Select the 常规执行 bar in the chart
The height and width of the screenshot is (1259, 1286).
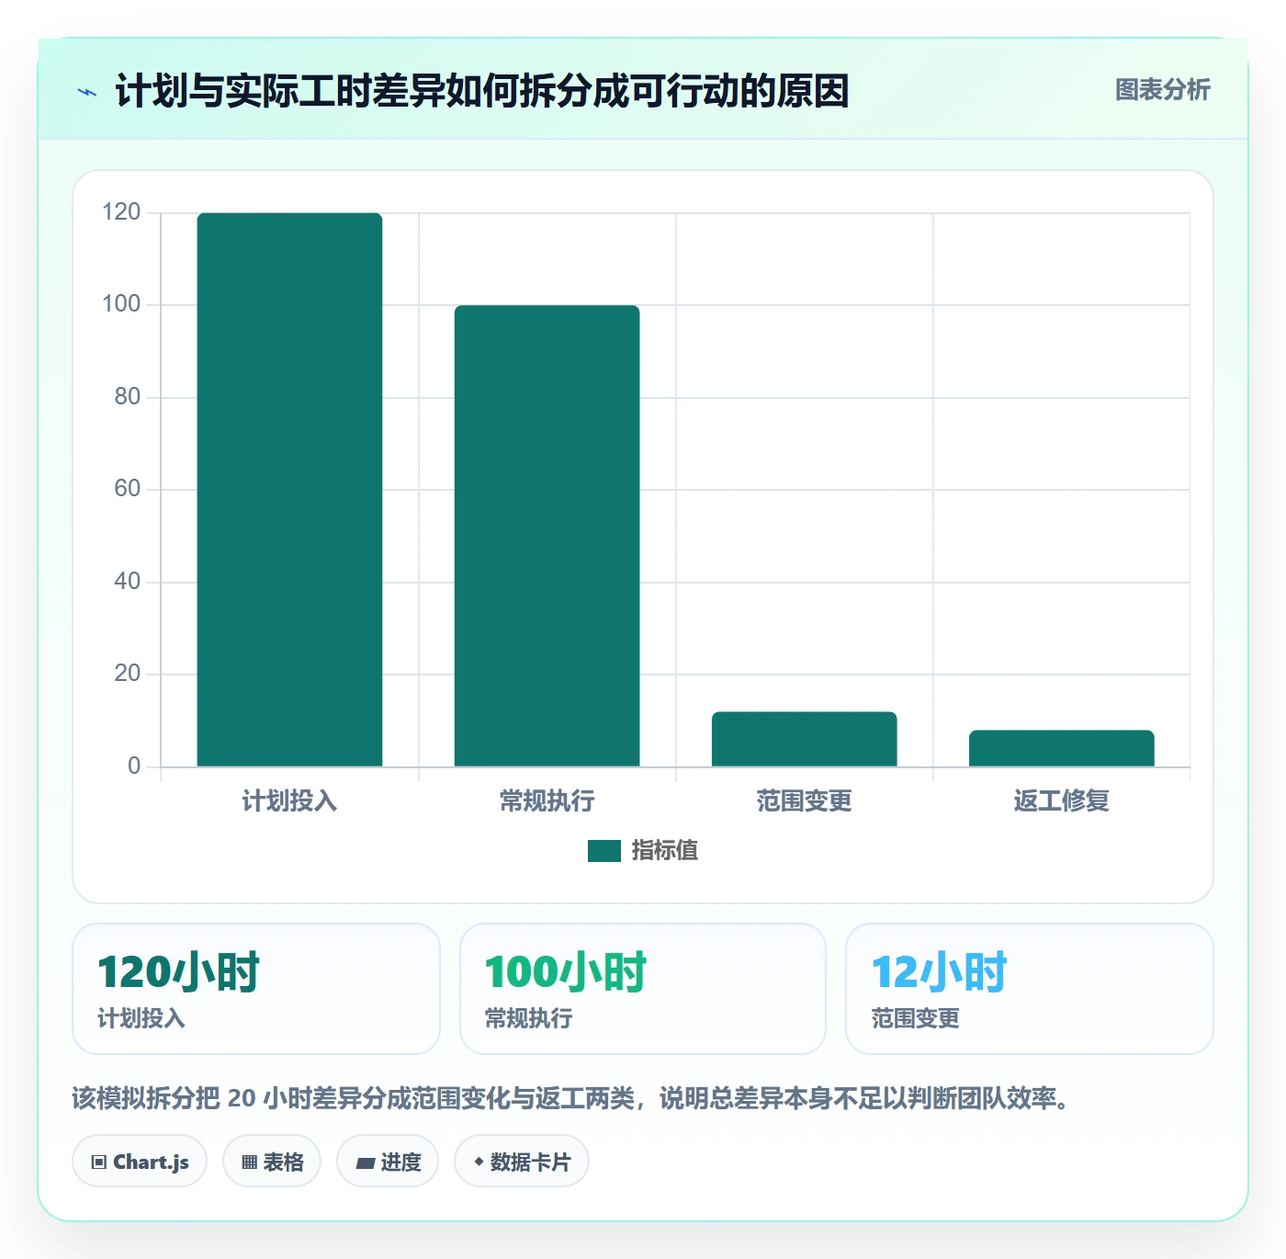point(547,536)
